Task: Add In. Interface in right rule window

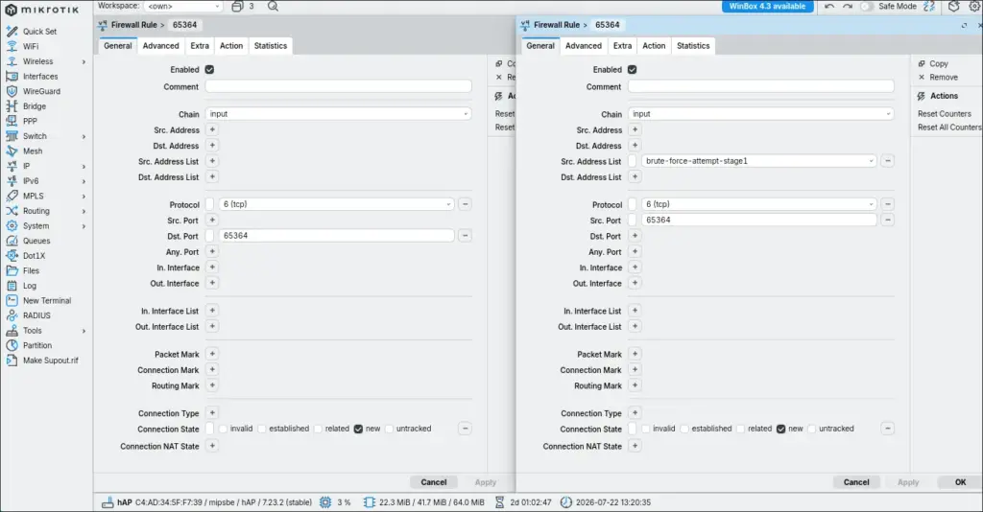Action: coord(635,268)
